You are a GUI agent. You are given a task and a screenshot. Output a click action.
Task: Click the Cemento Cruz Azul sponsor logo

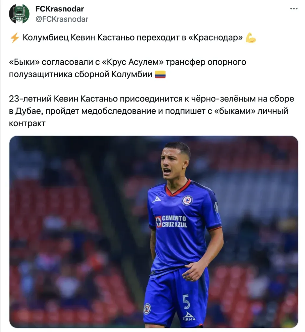point(172,221)
